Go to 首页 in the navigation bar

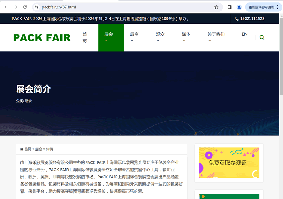click(x=85, y=37)
